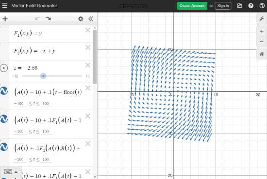Image resolution: width=267 pixels, height=179 pixels.
Task: Edit the z slider upper limit 10
Action: [x=87, y=76]
